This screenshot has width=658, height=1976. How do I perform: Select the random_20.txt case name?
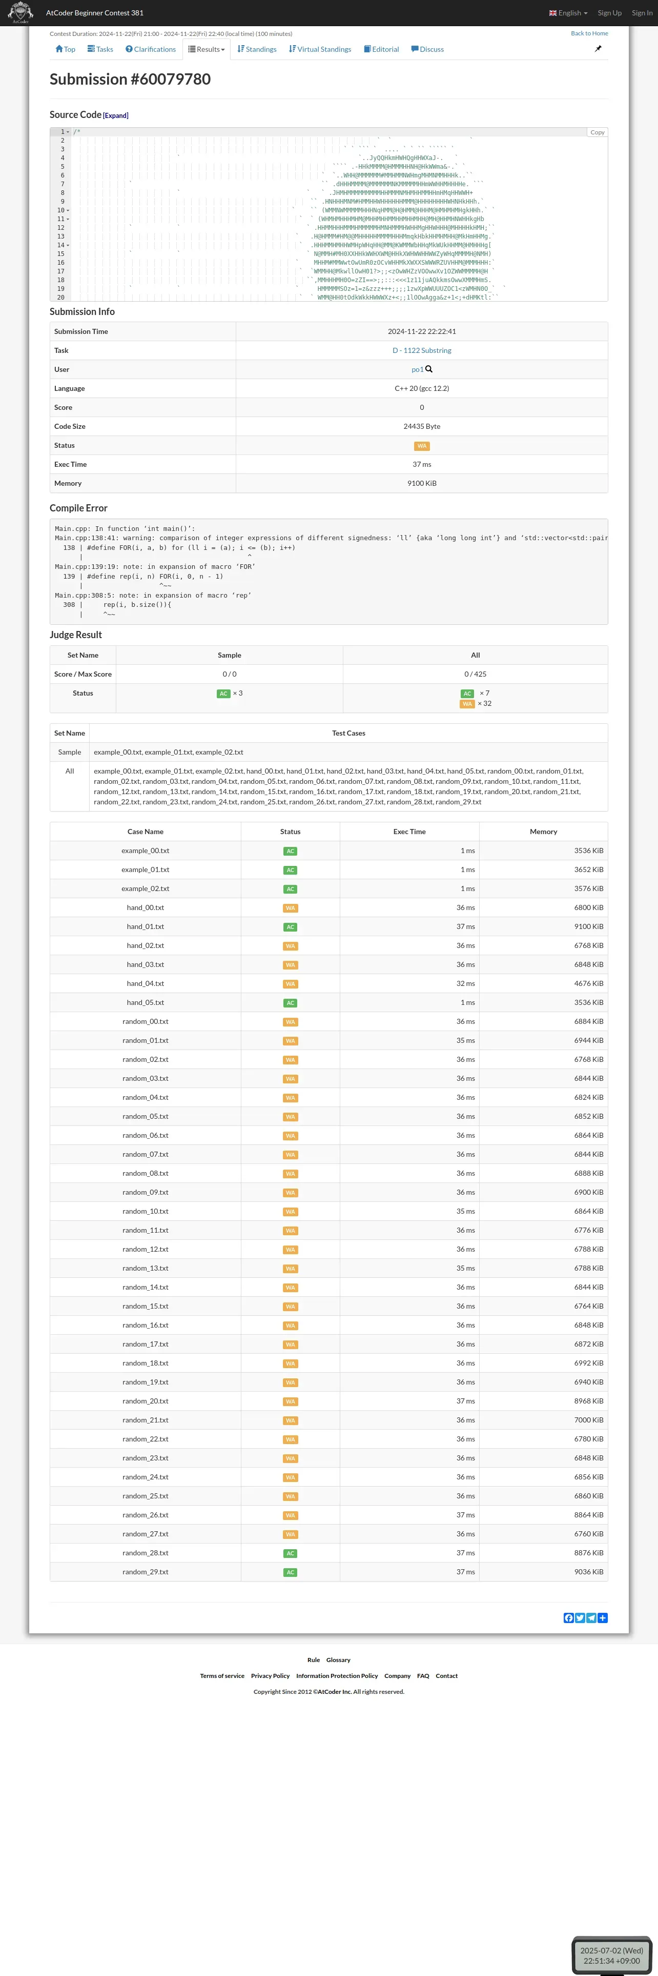click(x=146, y=1401)
